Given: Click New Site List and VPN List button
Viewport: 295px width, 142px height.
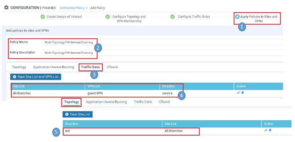Looking at the screenshot, I should (36, 77).
